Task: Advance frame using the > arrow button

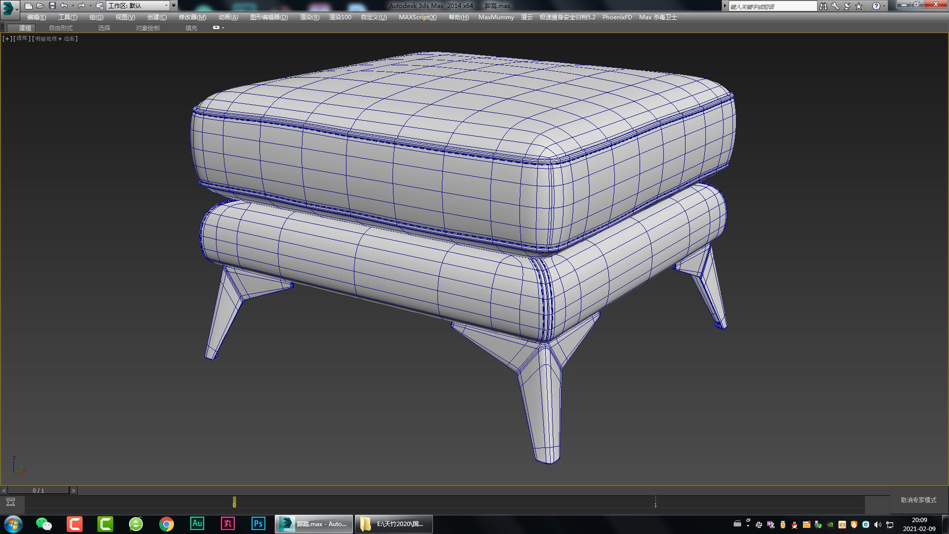Action: pos(74,490)
